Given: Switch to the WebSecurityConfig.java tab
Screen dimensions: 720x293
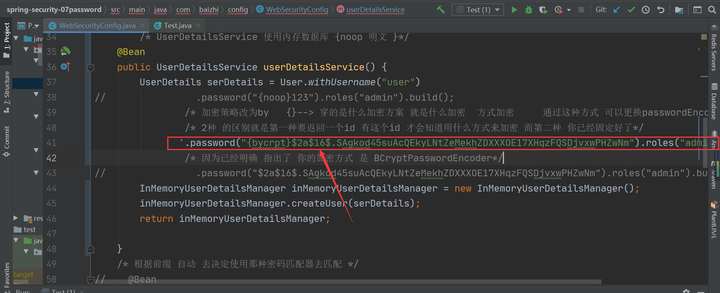Looking at the screenshot, I should point(96,25).
